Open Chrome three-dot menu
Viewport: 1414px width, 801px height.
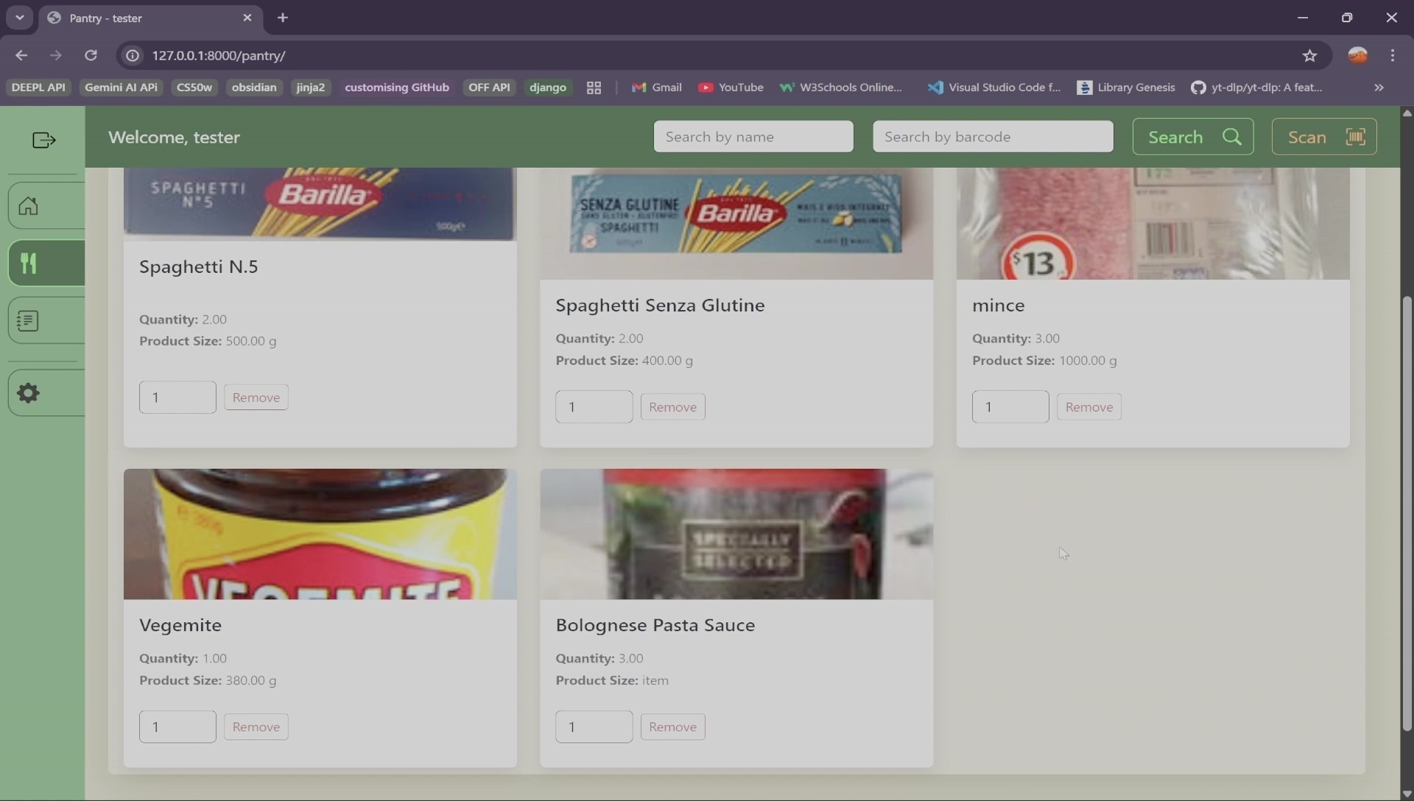point(1392,55)
